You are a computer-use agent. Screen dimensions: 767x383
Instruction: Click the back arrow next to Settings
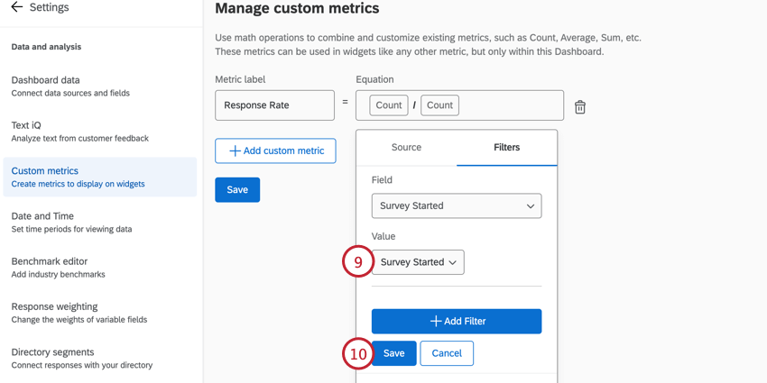(x=16, y=8)
